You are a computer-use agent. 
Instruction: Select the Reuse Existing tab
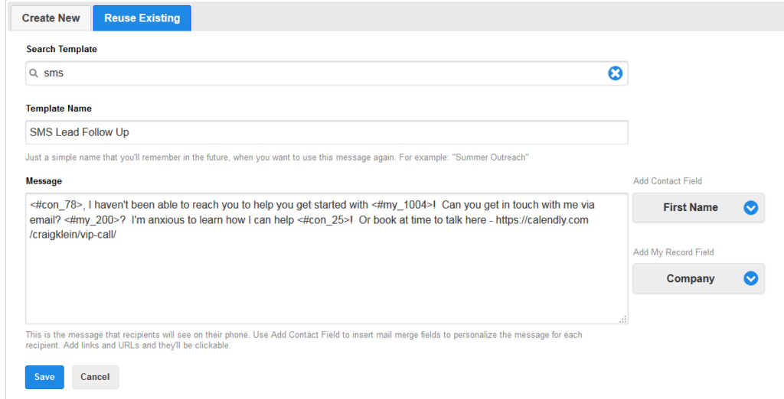142,18
